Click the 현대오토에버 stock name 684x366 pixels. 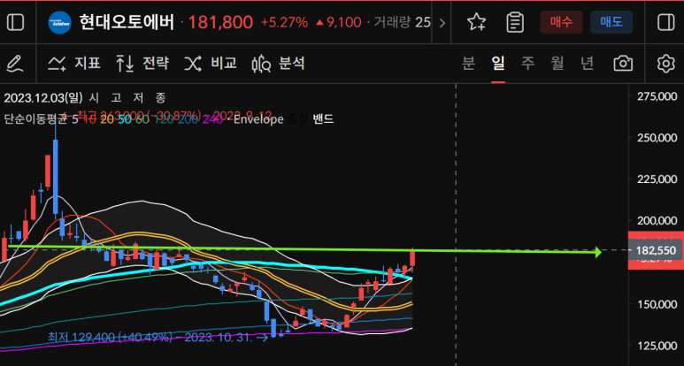pyautogui.click(x=127, y=22)
